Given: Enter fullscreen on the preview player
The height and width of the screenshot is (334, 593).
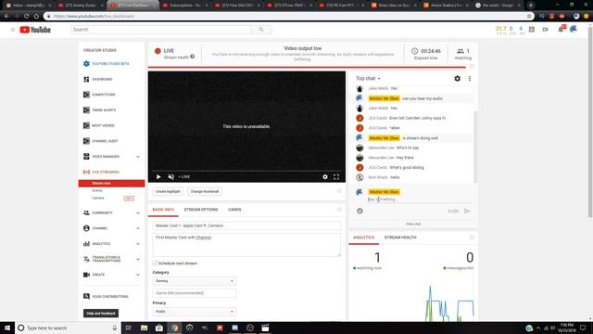Looking at the screenshot, I should [x=336, y=177].
